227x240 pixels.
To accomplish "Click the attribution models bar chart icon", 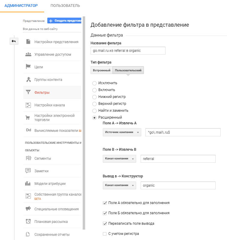I will tap(28, 183).
